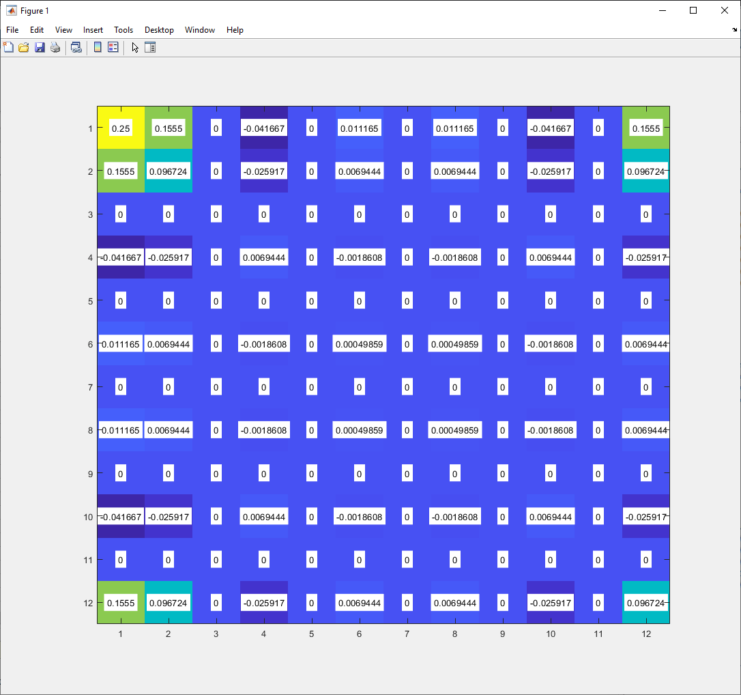Screen dimensions: 741x695
Task: Open the Tools menu
Action: (123, 30)
